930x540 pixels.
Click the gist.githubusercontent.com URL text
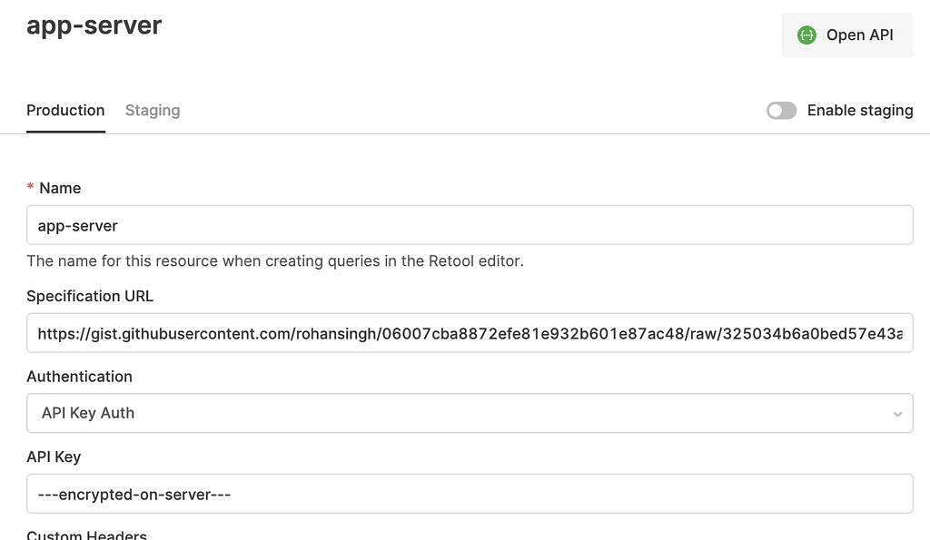coord(363,333)
